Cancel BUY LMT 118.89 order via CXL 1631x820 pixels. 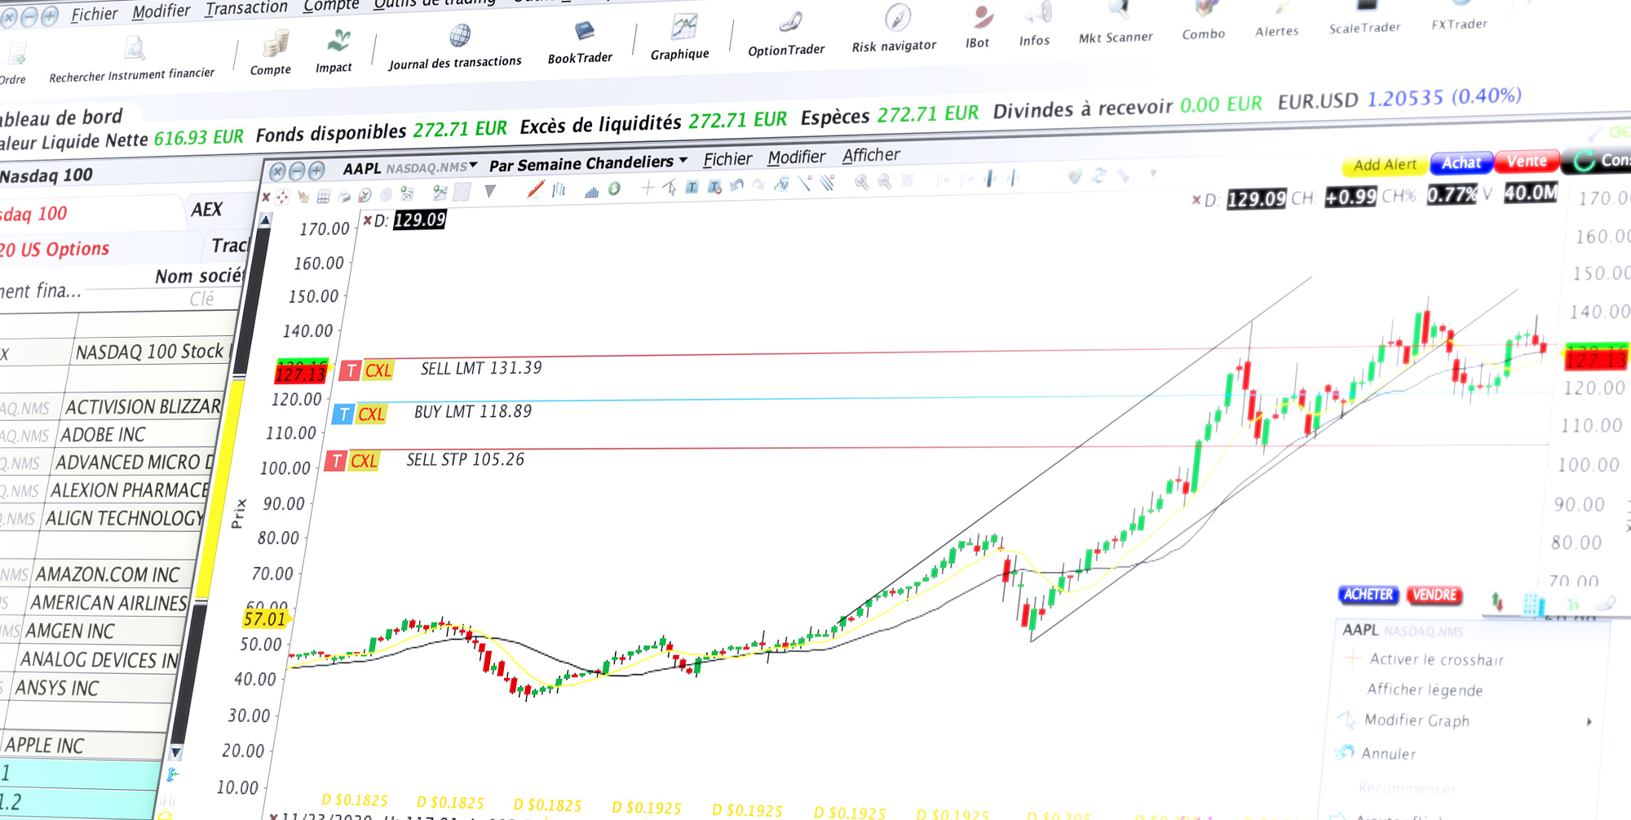point(372,414)
